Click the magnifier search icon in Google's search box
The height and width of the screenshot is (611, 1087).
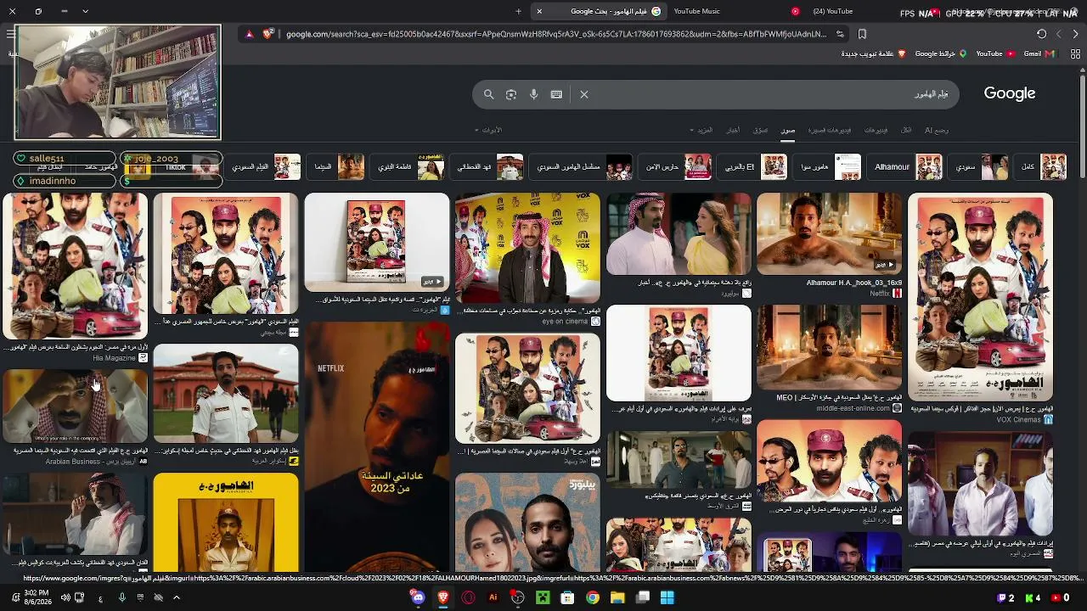click(x=488, y=94)
